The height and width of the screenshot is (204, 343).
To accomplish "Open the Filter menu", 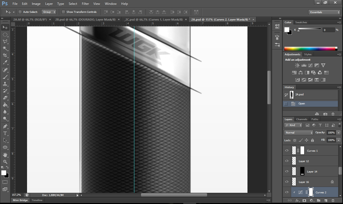I will [x=85, y=4].
